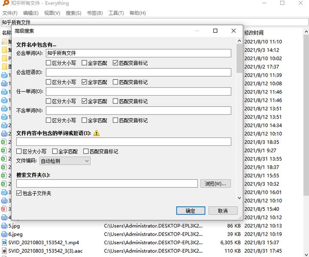Enable match diacritics for any word (O)
309x257 pixels.
[115, 101]
